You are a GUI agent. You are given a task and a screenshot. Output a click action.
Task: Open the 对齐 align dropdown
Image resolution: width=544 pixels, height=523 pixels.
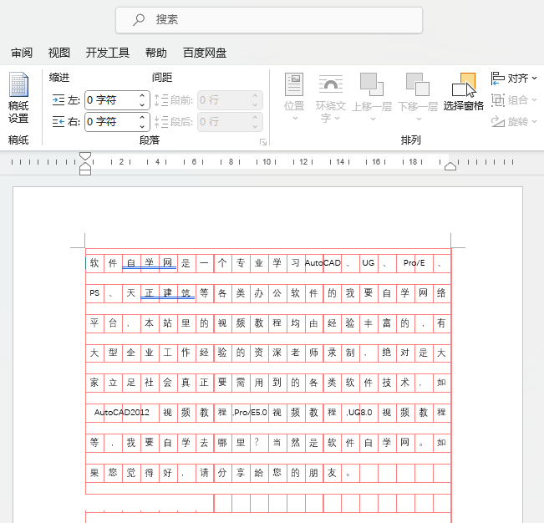pyautogui.click(x=514, y=79)
